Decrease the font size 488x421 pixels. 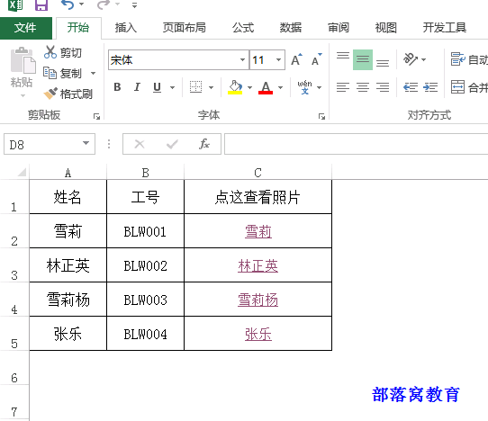(x=317, y=59)
